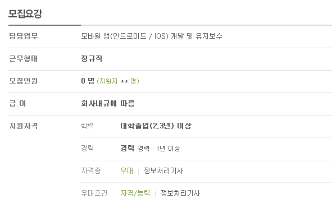Click the 0 명 headcount value
This screenshot has width=332, height=208.
pyautogui.click(x=88, y=81)
